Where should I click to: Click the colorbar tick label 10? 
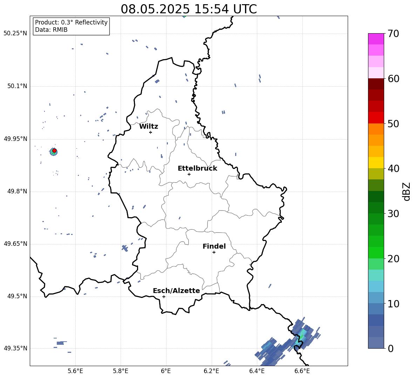(x=393, y=304)
